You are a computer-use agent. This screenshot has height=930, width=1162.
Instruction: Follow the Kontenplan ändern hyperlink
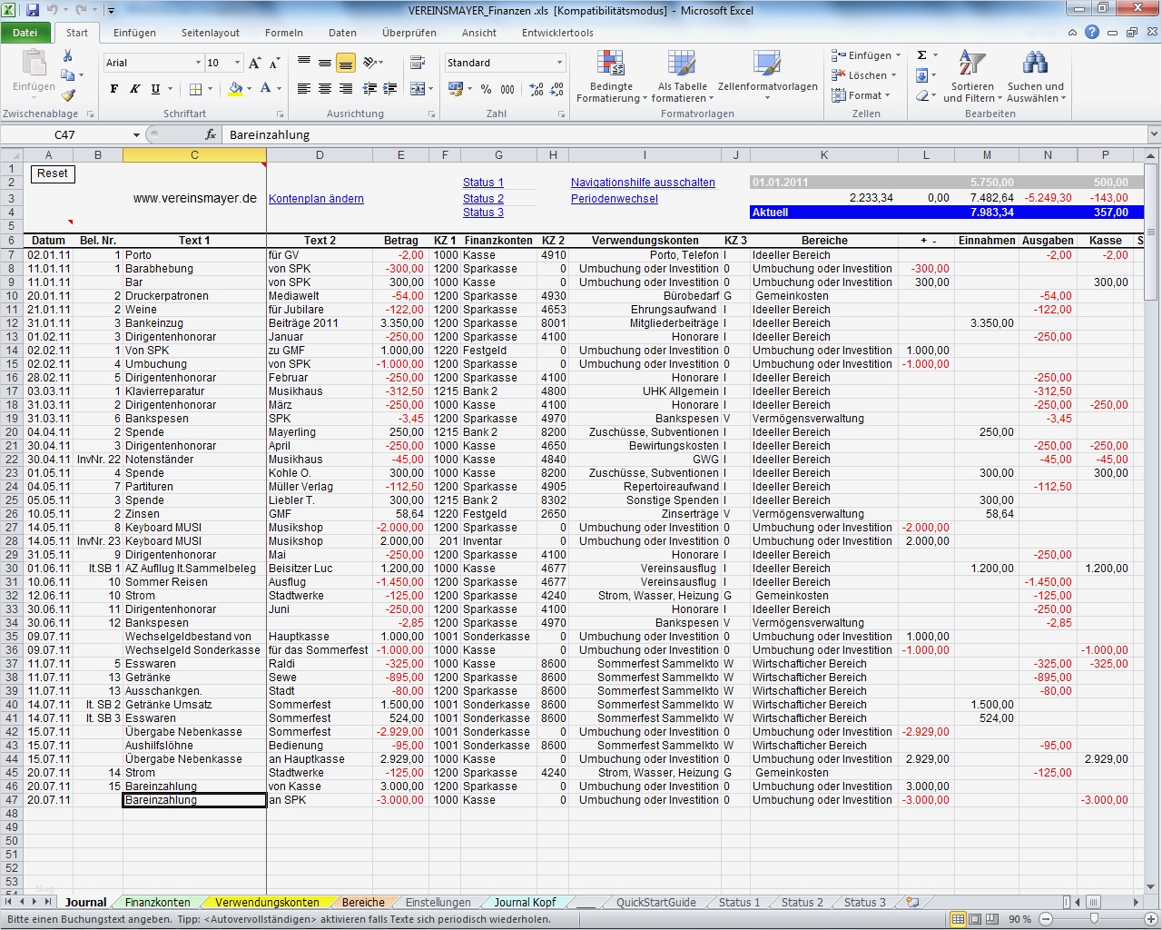pos(316,198)
